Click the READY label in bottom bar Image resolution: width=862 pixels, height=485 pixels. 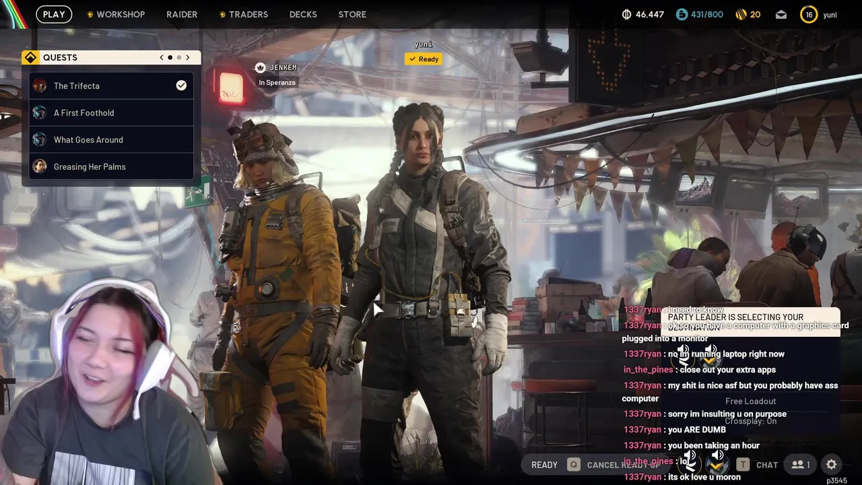tap(544, 465)
